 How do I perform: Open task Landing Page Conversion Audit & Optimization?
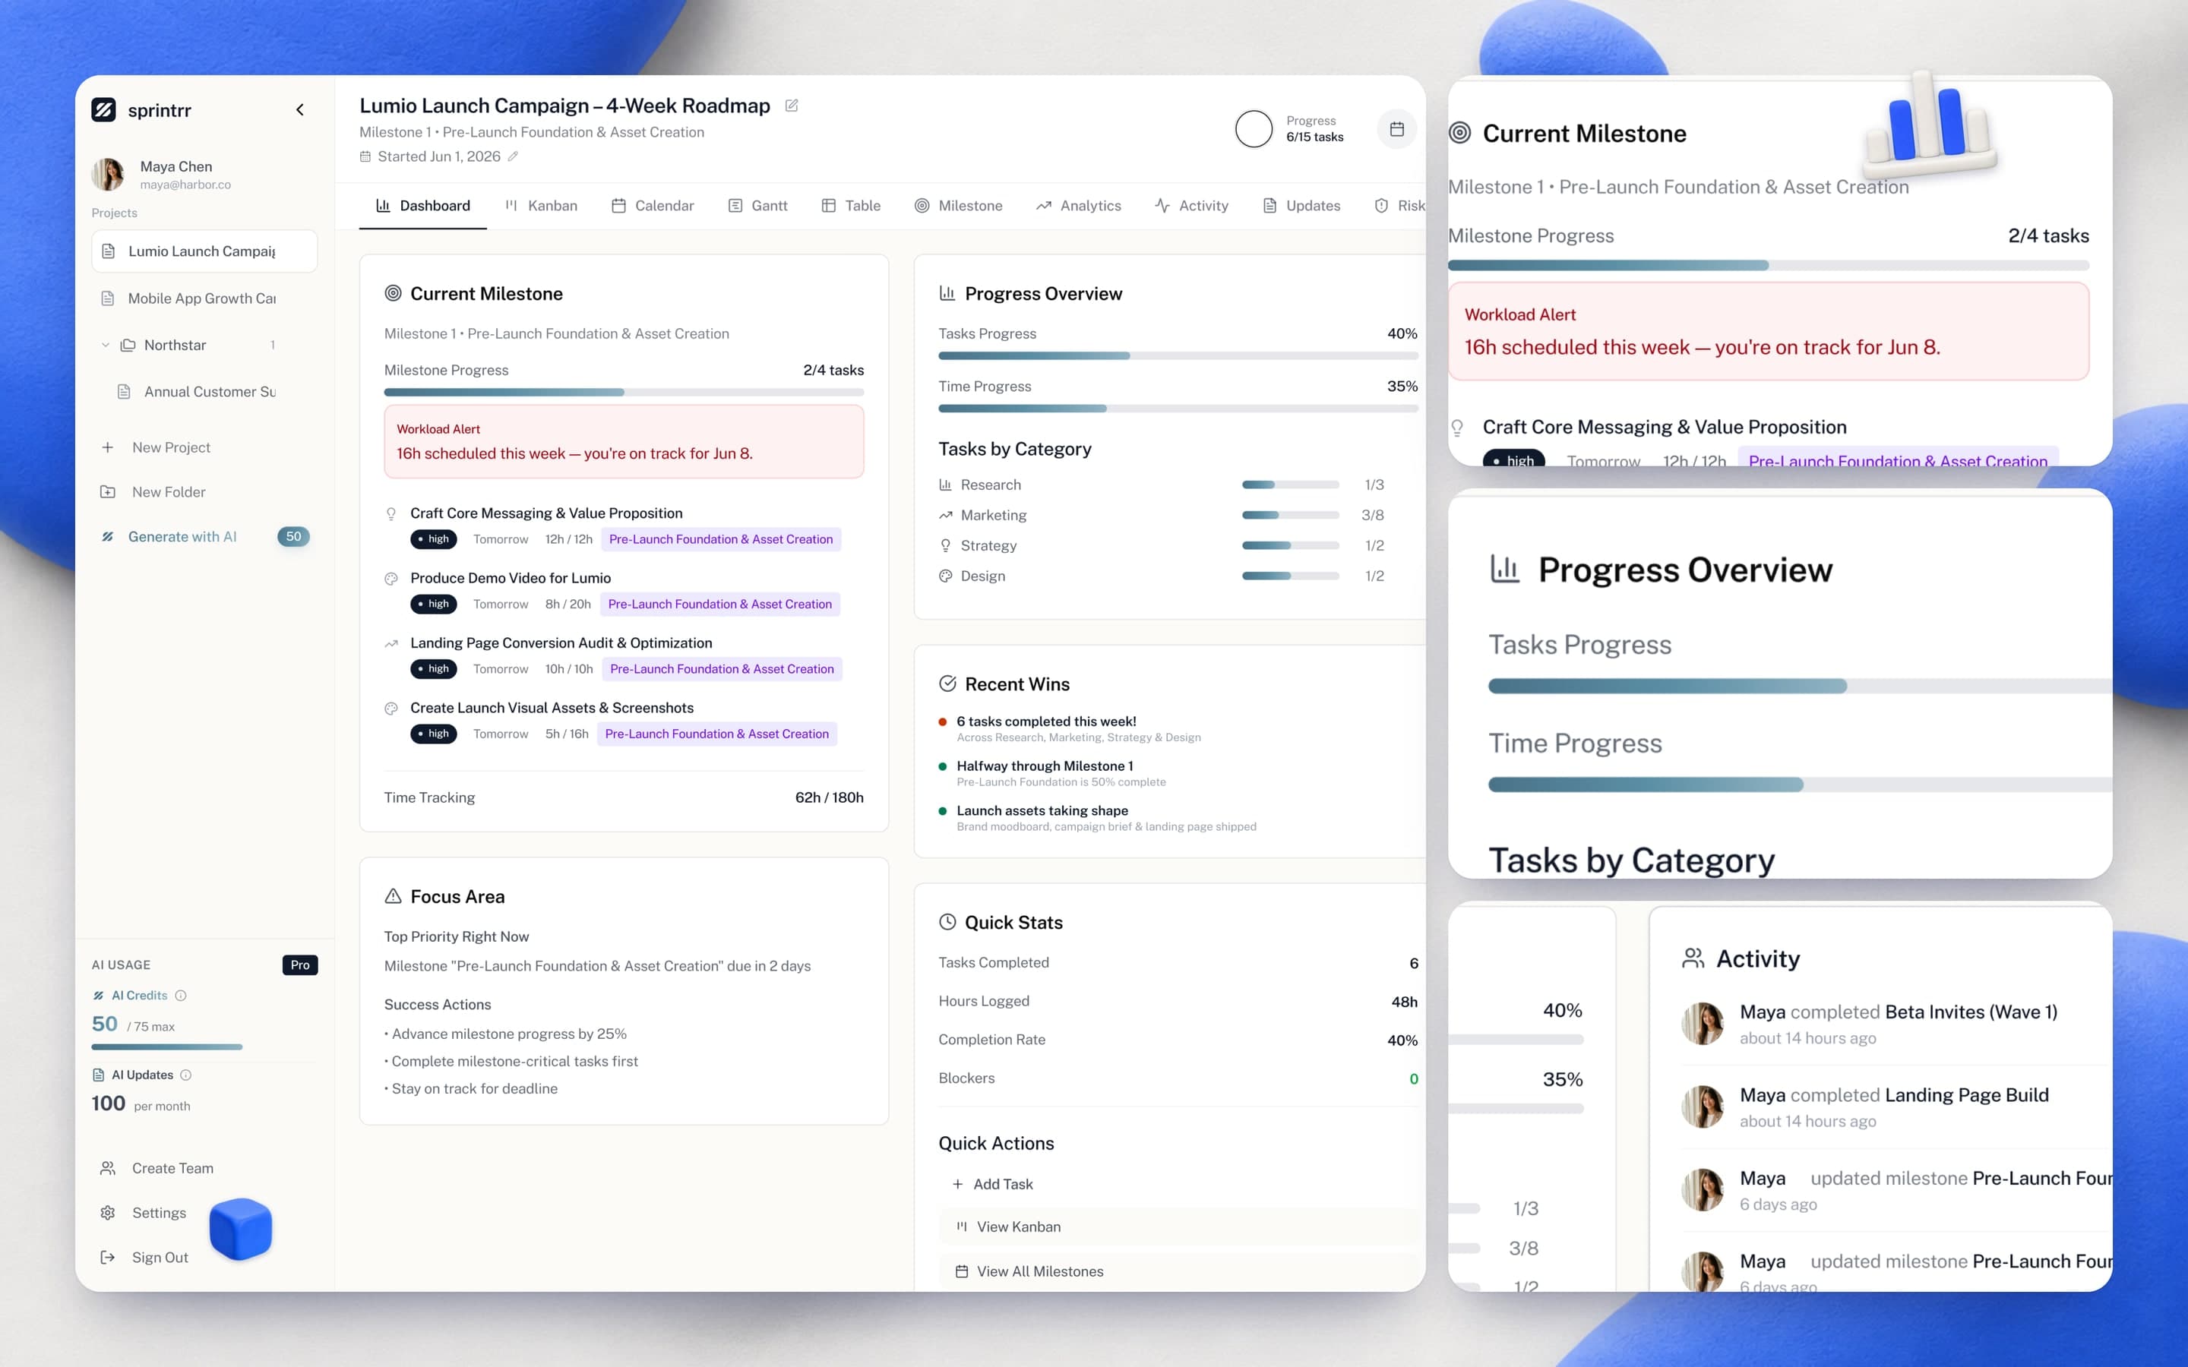tap(561, 642)
